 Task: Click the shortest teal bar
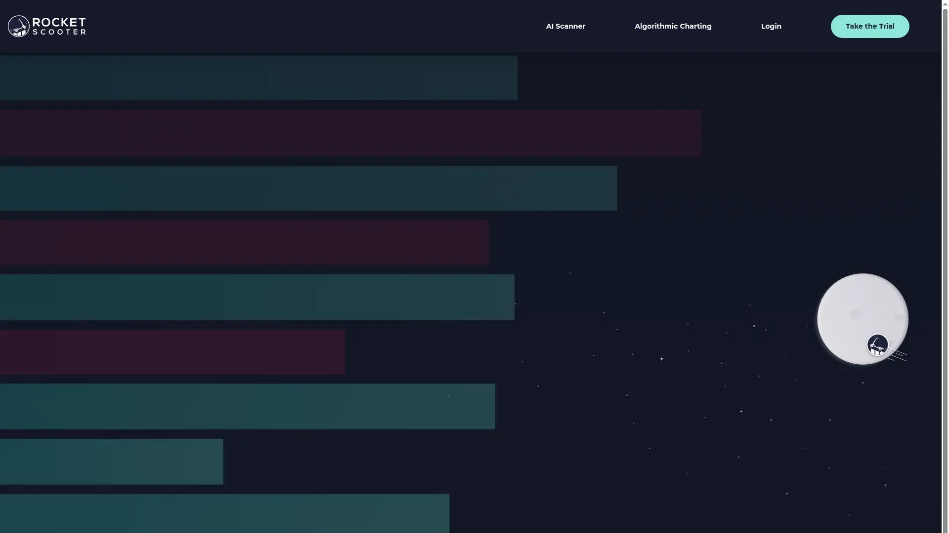coord(111,461)
